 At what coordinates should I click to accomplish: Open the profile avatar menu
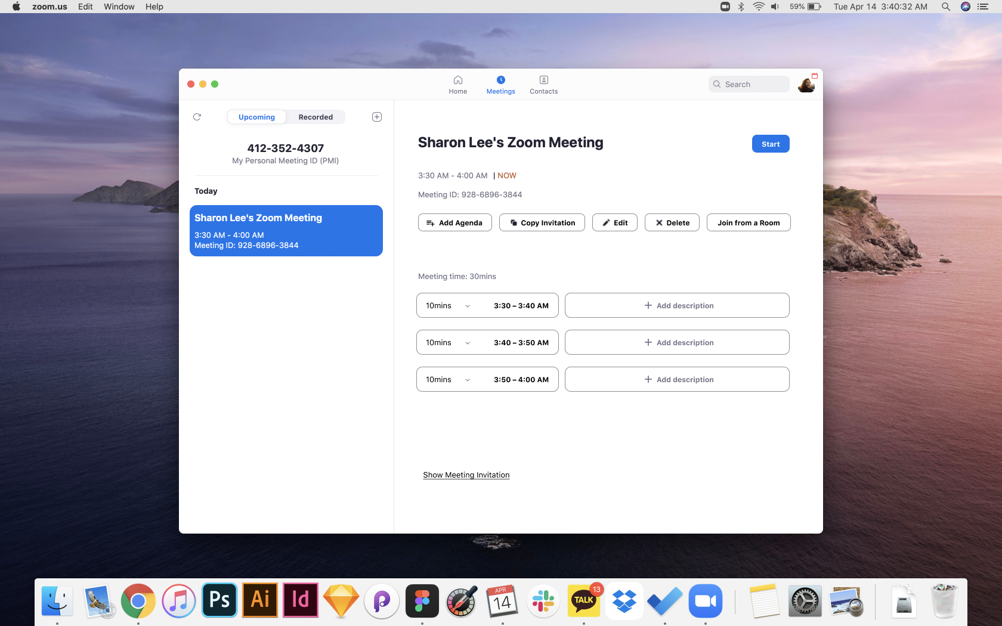point(806,84)
